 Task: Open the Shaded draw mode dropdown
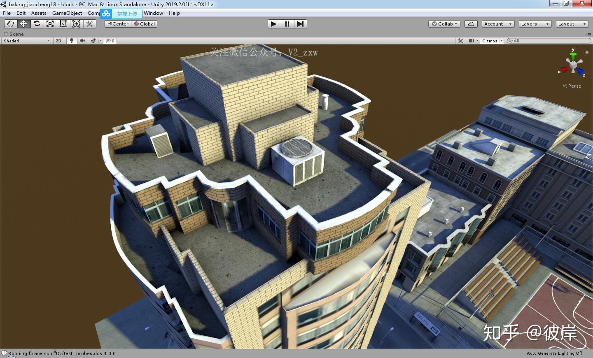[x=26, y=41]
